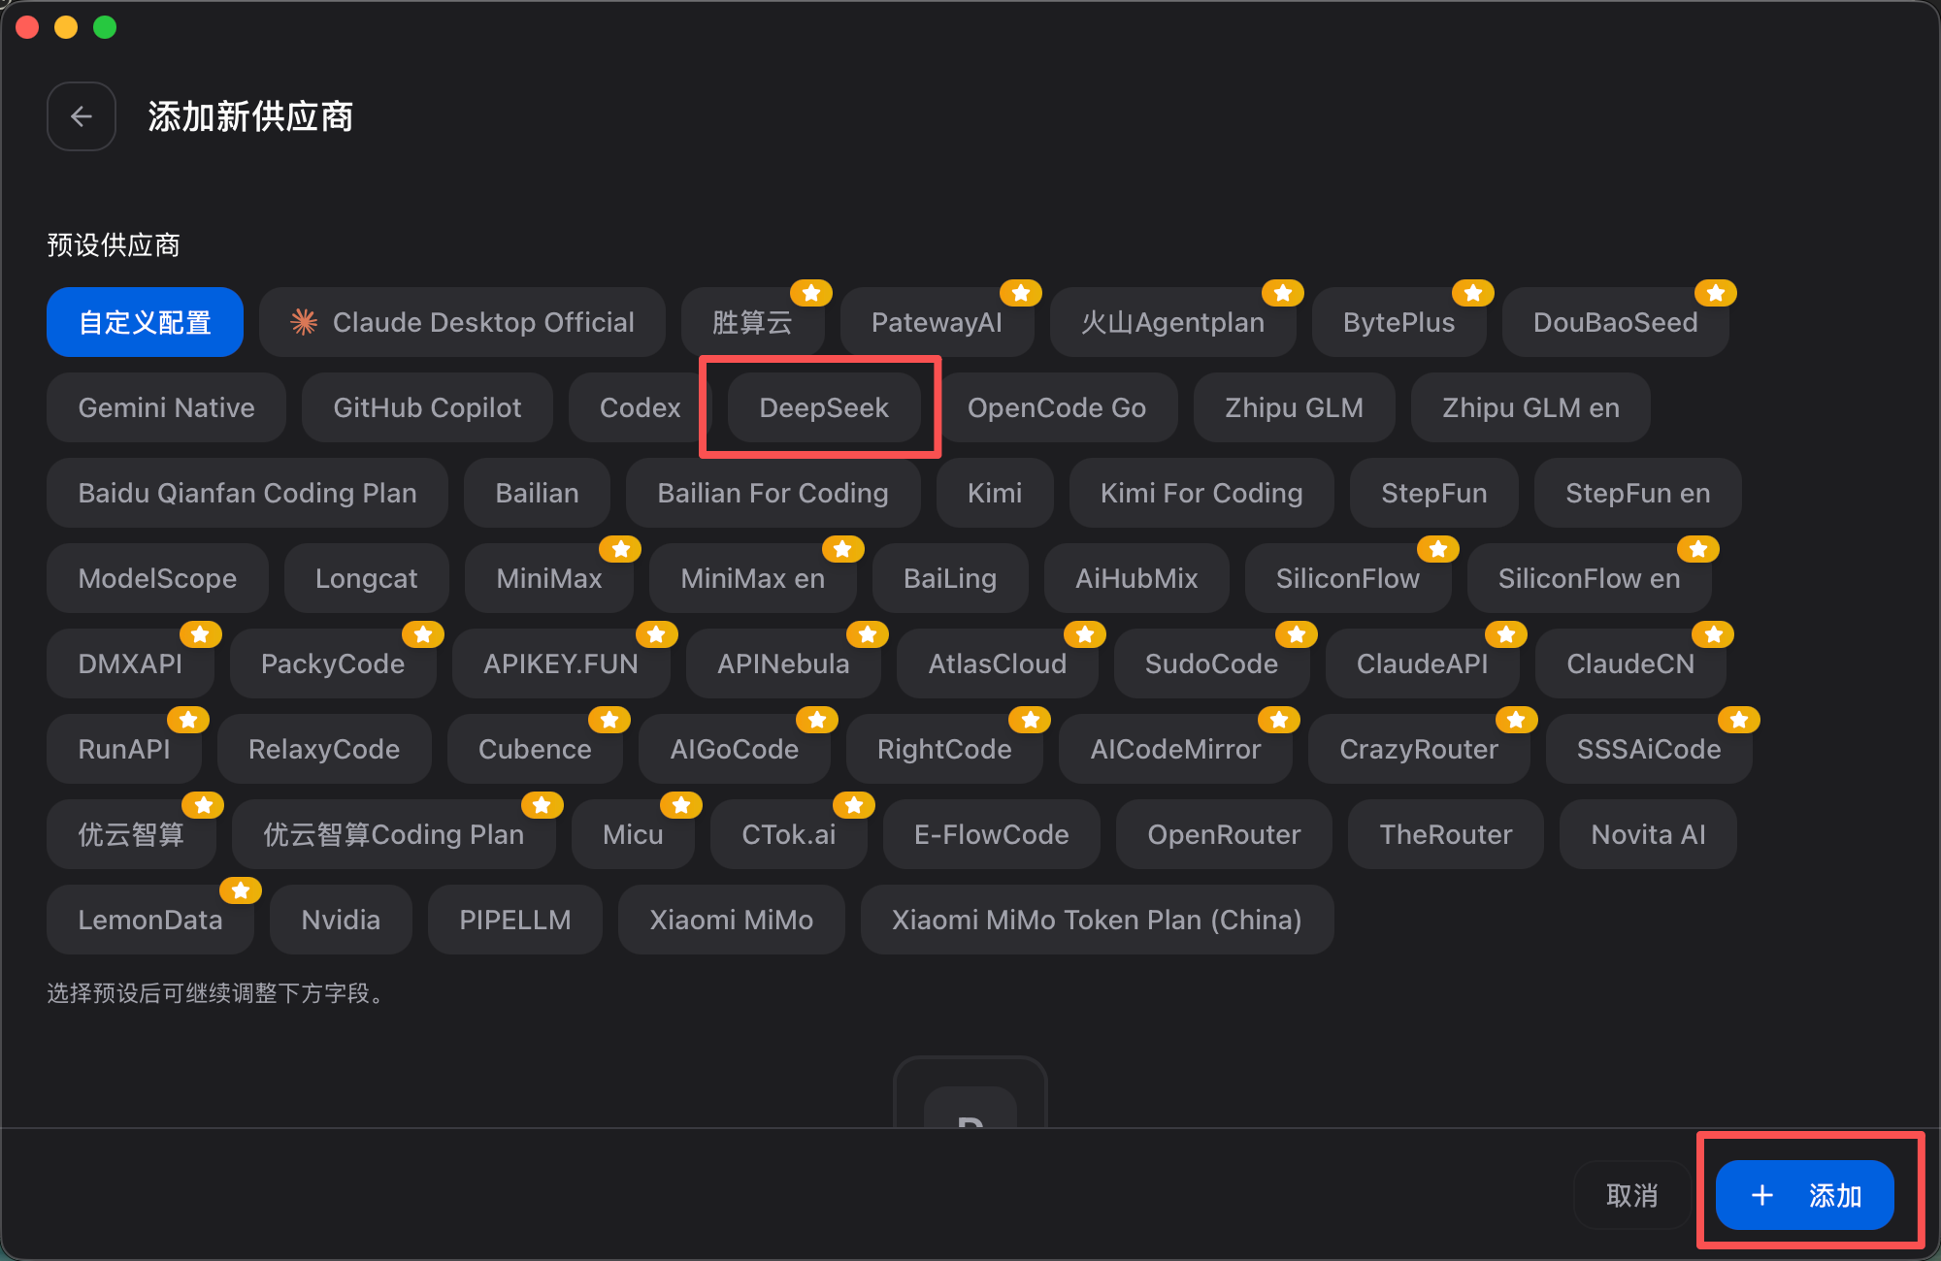This screenshot has width=1941, height=1261.
Task: Select DouBaoSeed provider preset
Action: (1615, 322)
